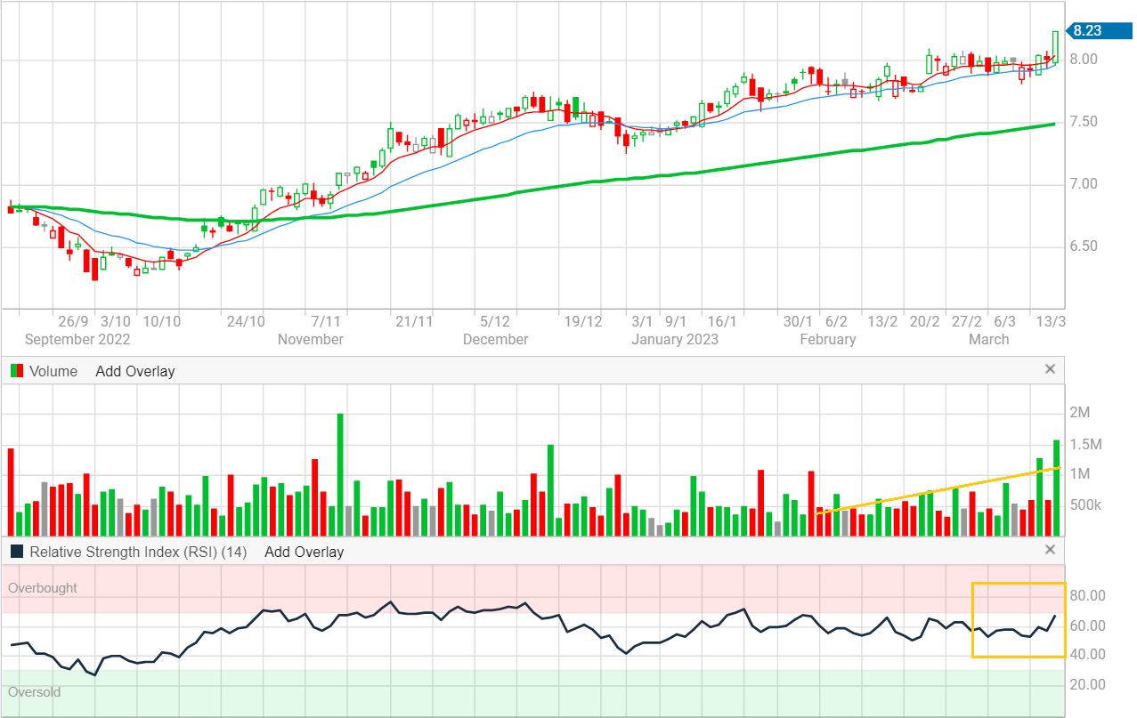The width and height of the screenshot is (1137, 718).
Task: Click the Oversold zone label
Action: pyautogui.click(x=35, y=691)
